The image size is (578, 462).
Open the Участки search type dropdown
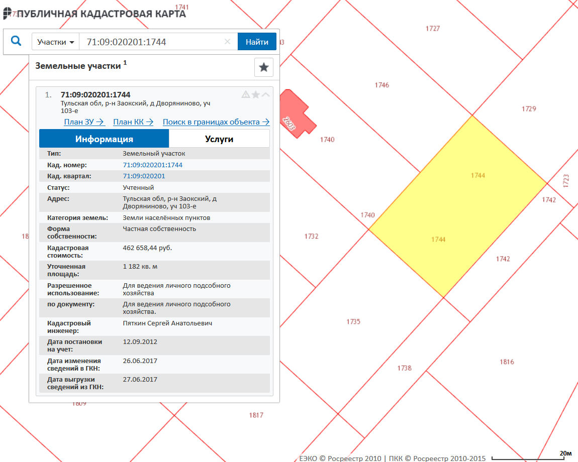tap(55, 42)
